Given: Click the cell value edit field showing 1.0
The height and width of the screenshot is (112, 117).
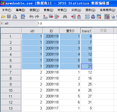Looking at the screenshot, I should point(77,23).
